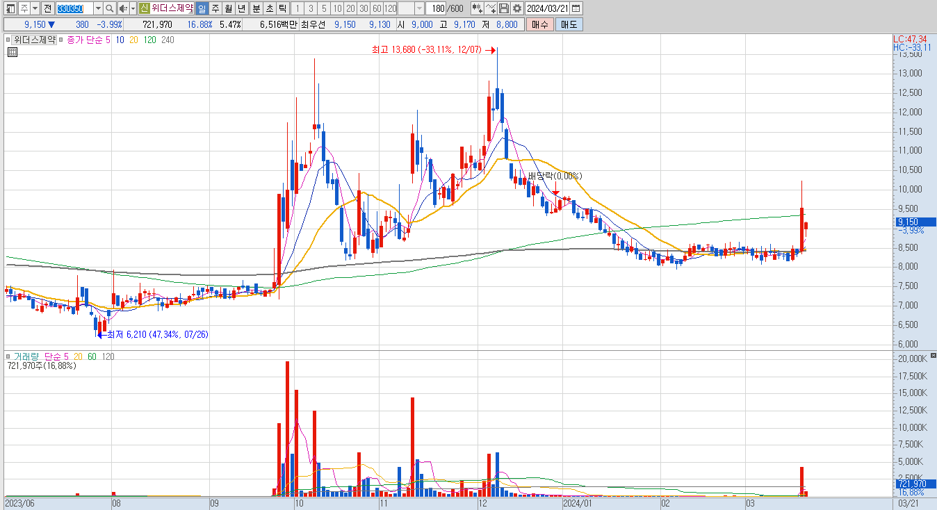Open stock search with magnifier icon
Image resolution: width=937 pixels, height=510 pixels.
pos(109,8)
